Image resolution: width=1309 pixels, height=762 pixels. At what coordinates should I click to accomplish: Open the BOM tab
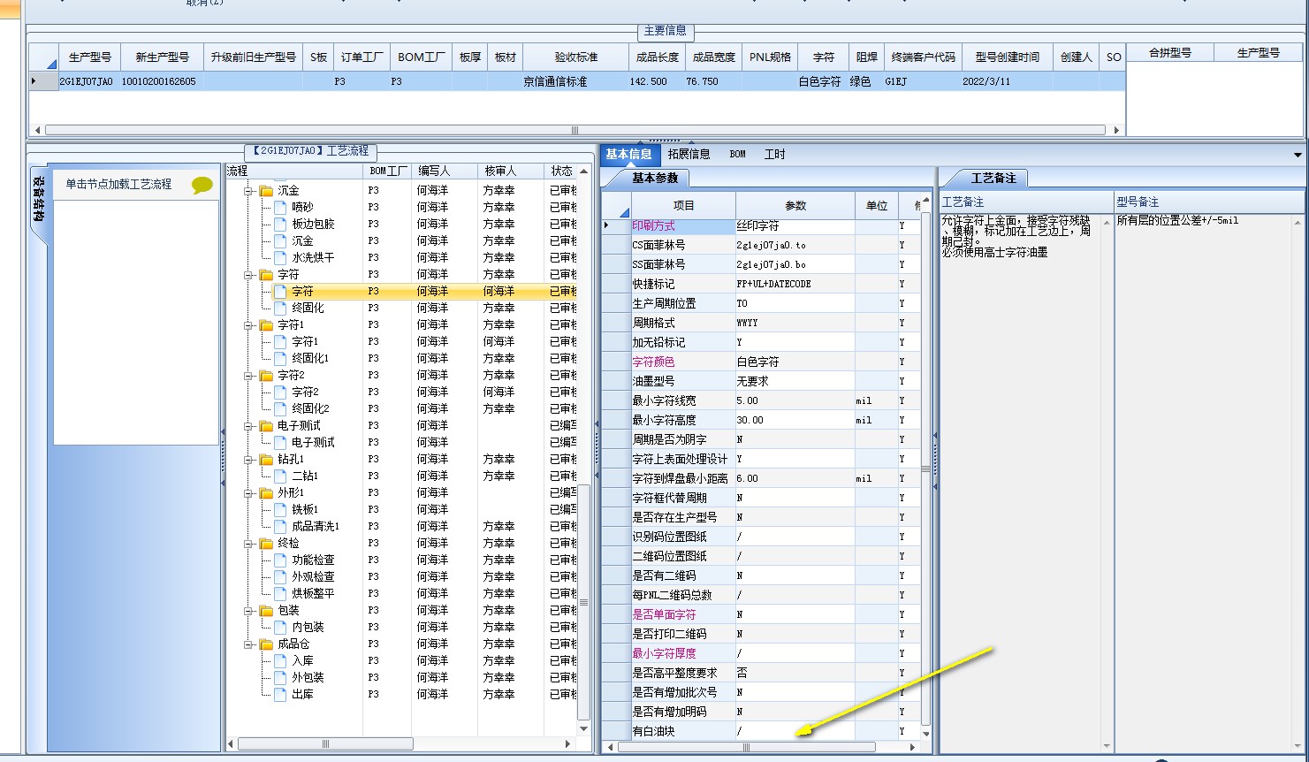click(x=737, y=154)
